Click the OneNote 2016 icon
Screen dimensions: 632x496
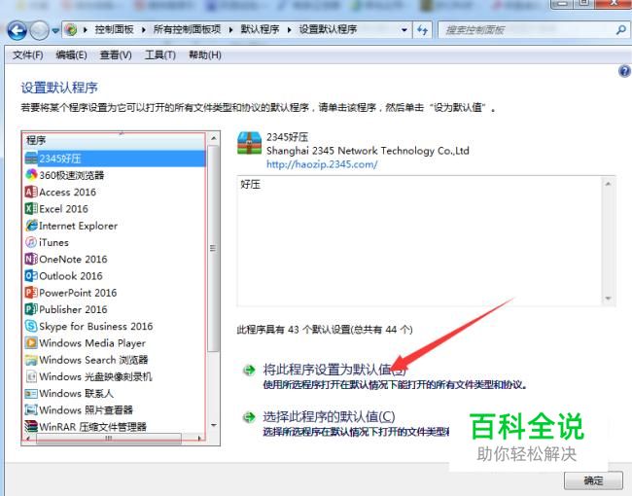pos(31,259)
